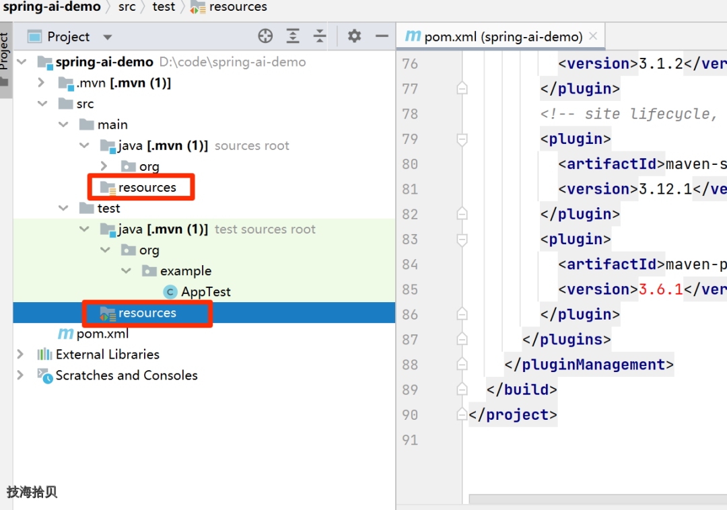Expand External Libraries node
Viewport: 727px width, 510px height.
pyautogui.click(x=20, y=355)
